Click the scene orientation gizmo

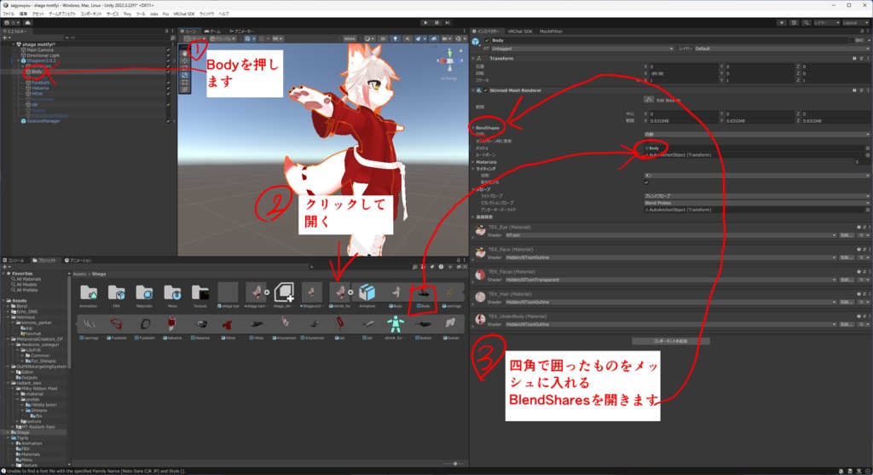(450, 61)
